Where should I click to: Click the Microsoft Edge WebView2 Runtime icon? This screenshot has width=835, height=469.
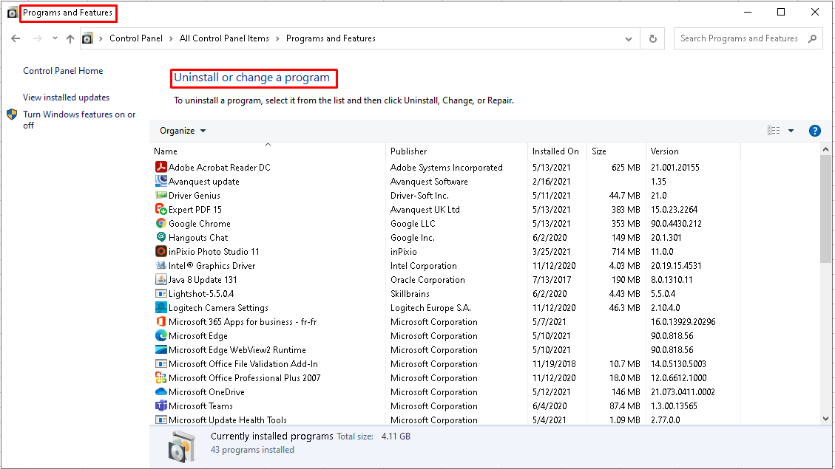coord(160,350)
